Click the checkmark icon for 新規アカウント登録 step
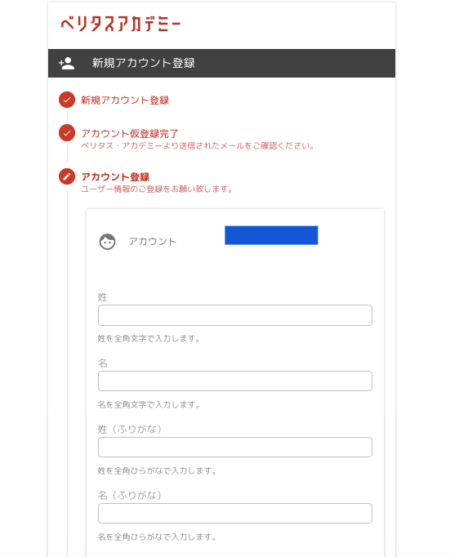Viewport: 450px width, 557px height. point(67,100)
